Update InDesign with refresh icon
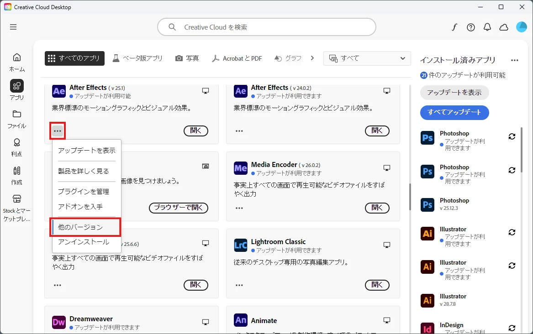The image size is (533, 334). [x=512, y=328]
